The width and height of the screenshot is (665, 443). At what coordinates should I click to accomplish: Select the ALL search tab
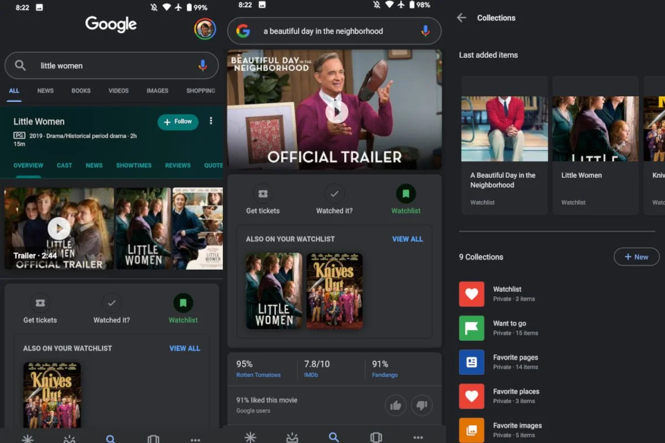tap(14, 91)
